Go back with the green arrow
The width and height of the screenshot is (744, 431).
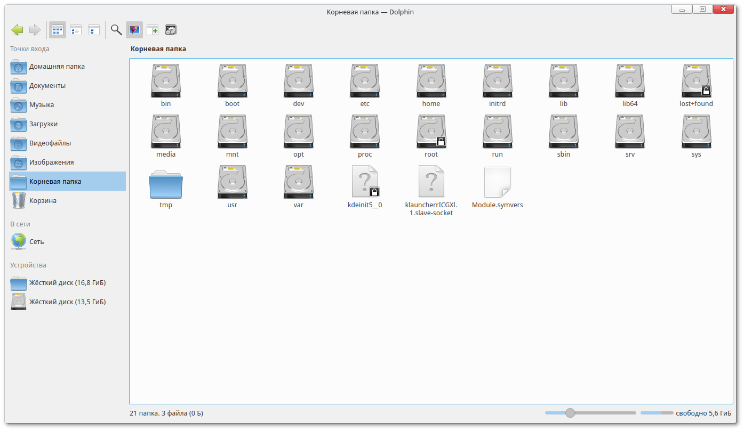[x=17, y=30]
